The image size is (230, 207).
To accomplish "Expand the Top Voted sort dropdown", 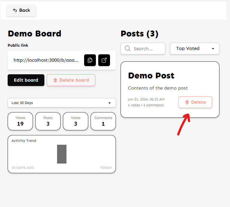I will (194, 48).
